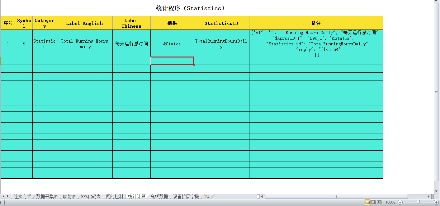This screenshot has height=206, width=440.
Task: Switch to Page Break Preview view
Action: tap(379, 202)
